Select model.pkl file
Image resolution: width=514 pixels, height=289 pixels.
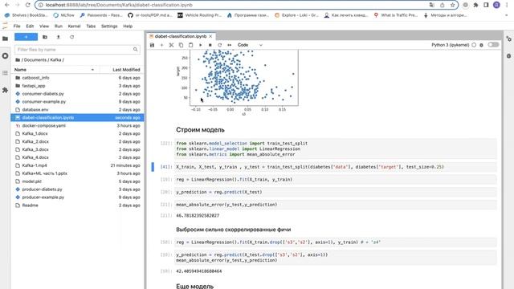pyautogui.click(x=77, y=181)
